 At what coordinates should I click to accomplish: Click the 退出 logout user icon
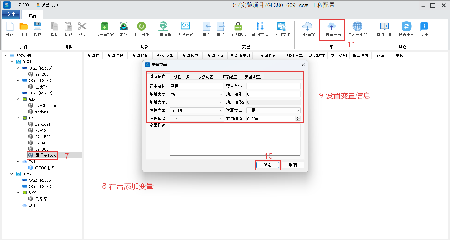point(38,5)
